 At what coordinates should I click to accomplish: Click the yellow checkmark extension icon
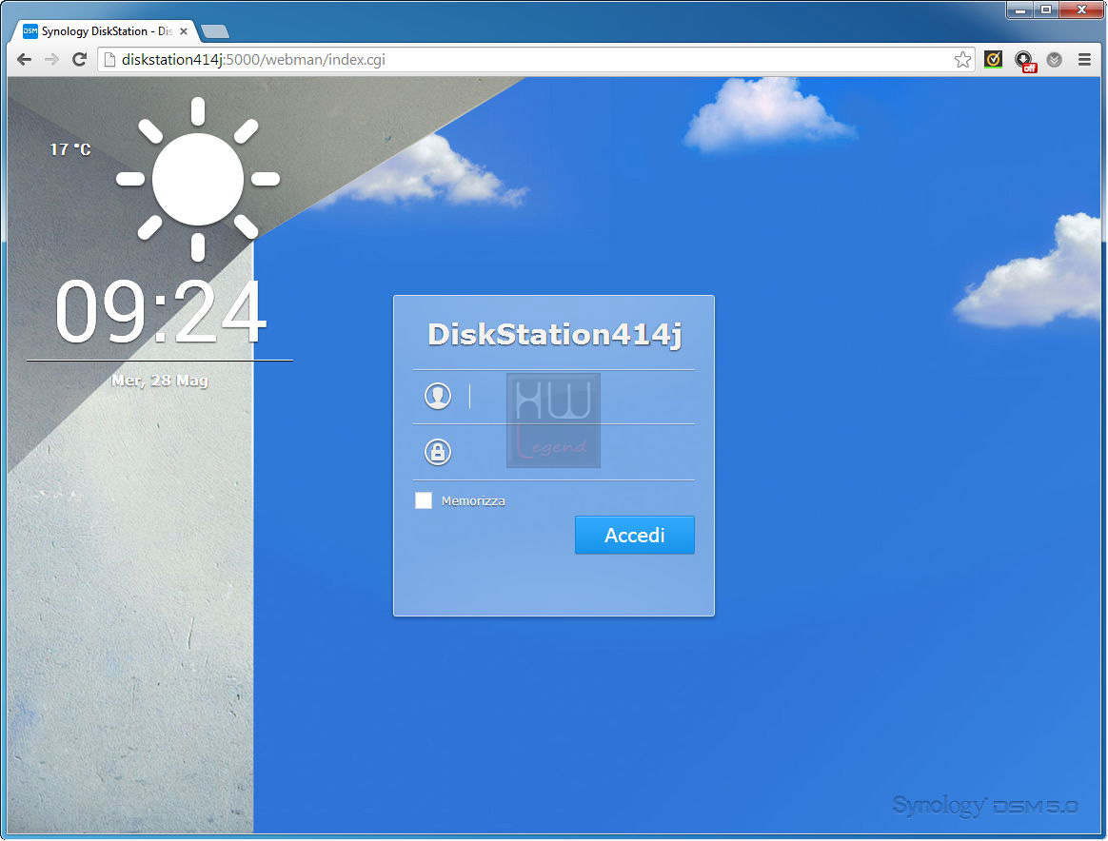coord(993,60)
